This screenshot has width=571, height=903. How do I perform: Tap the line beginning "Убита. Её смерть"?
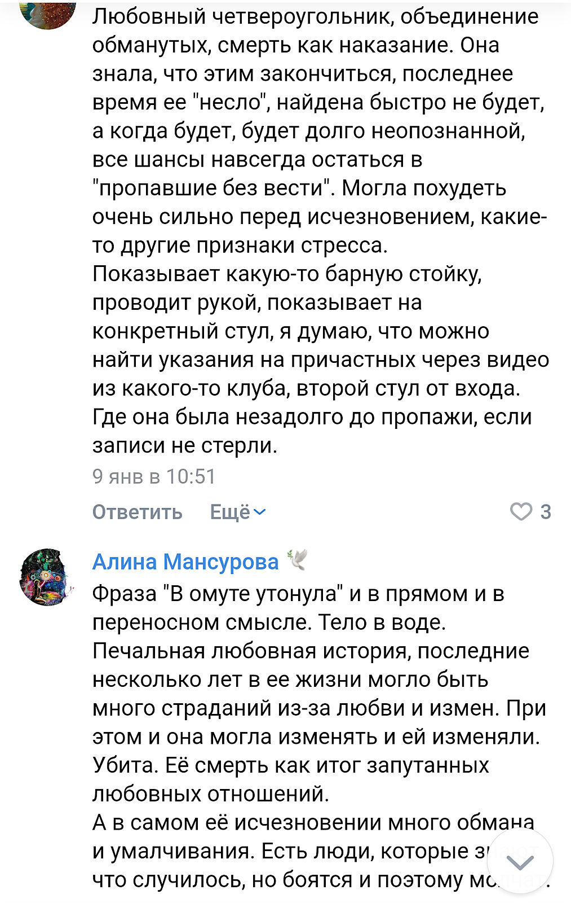click(290, 765)
